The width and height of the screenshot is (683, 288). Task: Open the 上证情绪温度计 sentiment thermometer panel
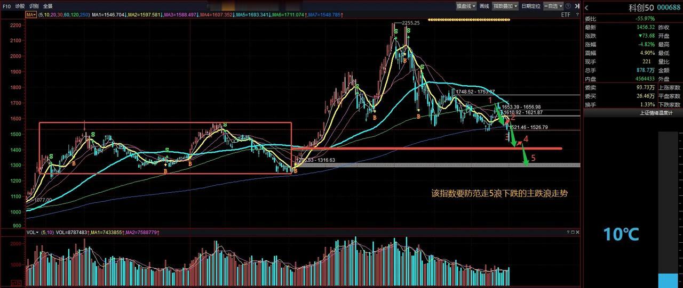tap(656, 113)
